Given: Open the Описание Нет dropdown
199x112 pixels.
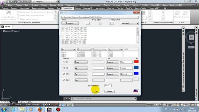Looking at the screenshot, I should click(x=81, y=80).
